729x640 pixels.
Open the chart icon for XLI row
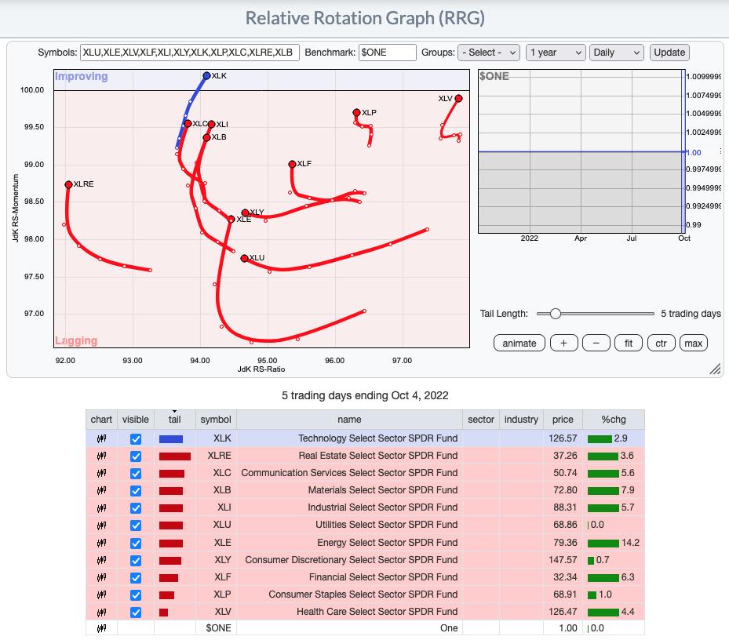tap(101, 507)
